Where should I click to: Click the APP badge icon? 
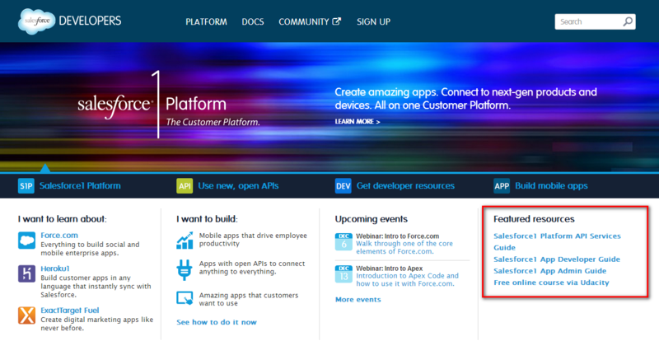pos(502,186)
